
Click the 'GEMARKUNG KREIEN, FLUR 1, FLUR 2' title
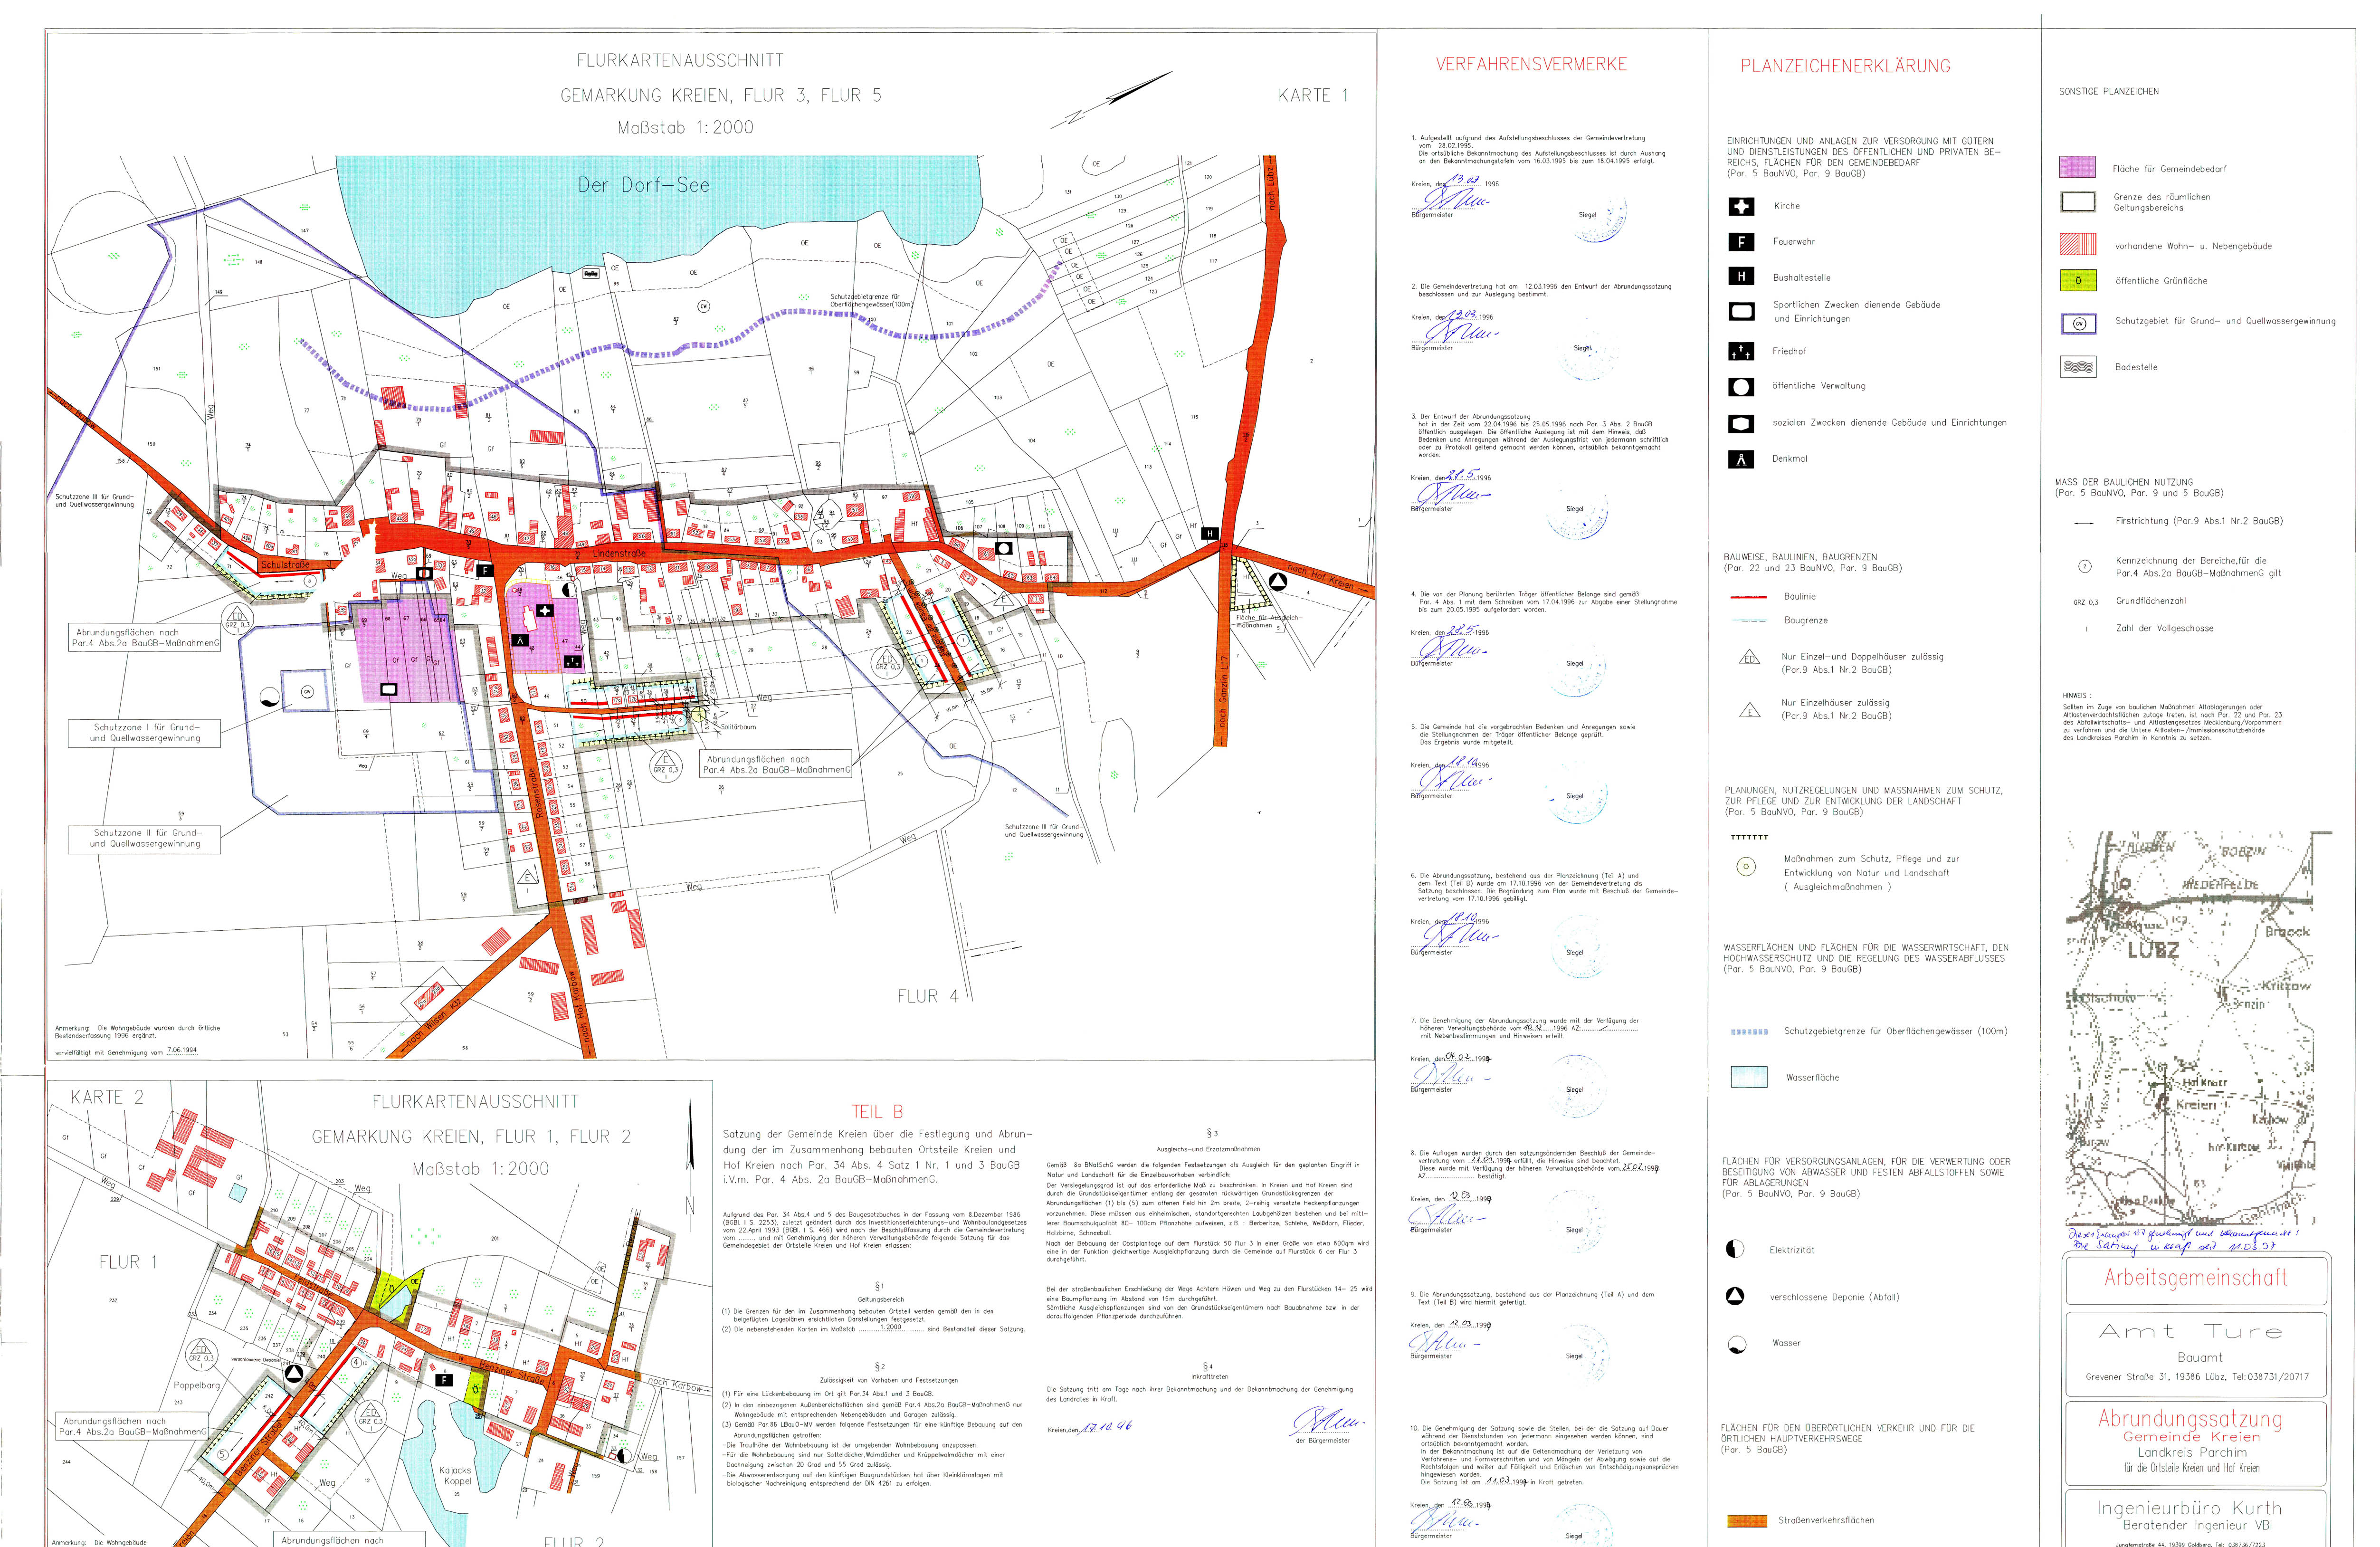(x=471, y=1137)
